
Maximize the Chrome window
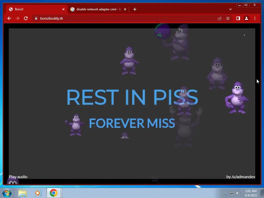(246, 5)
